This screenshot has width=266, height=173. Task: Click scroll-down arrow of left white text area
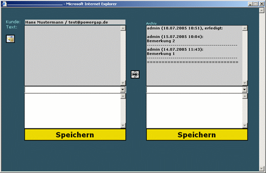coord(123,125)
